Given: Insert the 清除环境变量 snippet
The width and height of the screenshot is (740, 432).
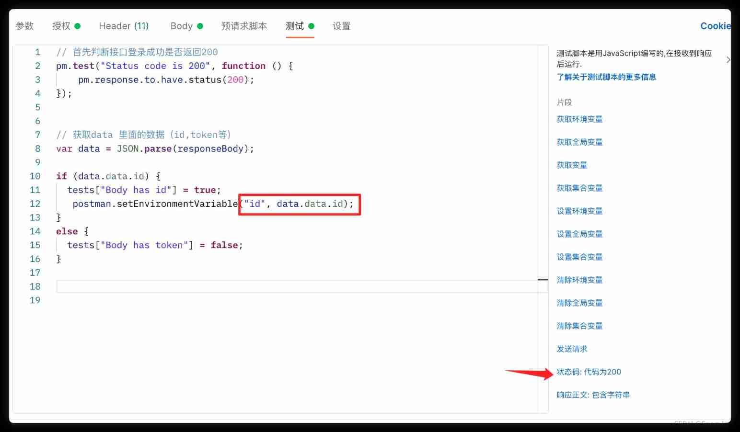Looking at the screenshot, I should 579,280.
